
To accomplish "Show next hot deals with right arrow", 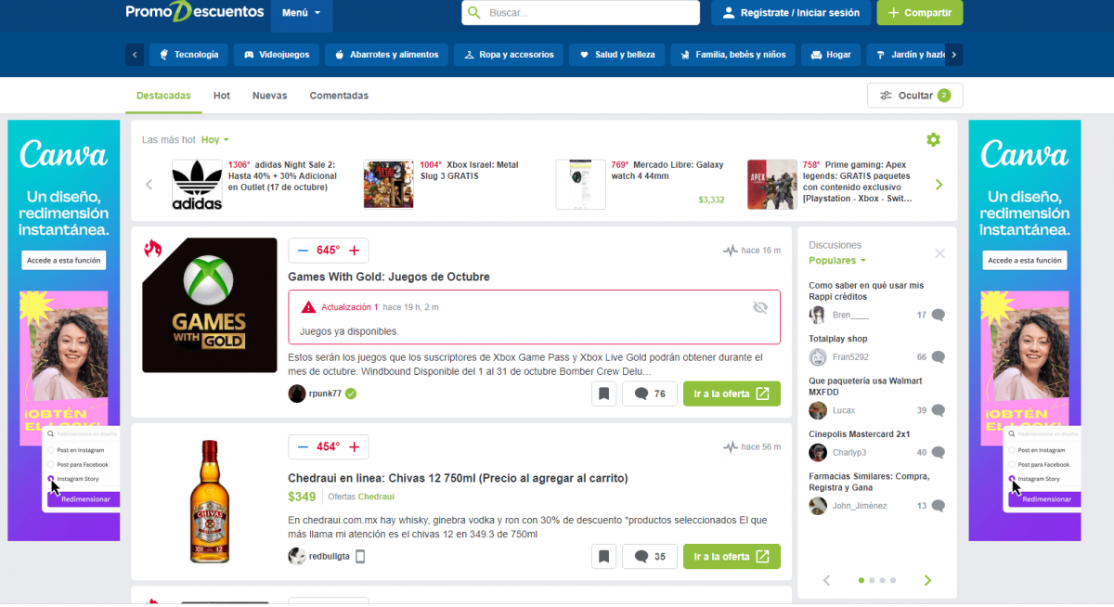I will (939, 185).
